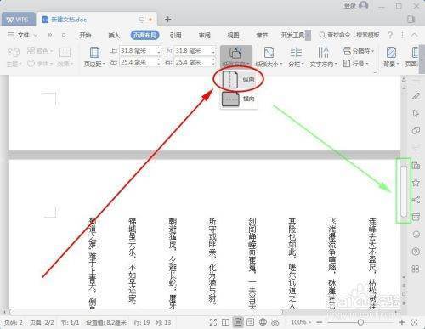The height and width of the screenshot is (329, 425).
Task: Open the 分栏 columns dropdown
Action: 296,57
